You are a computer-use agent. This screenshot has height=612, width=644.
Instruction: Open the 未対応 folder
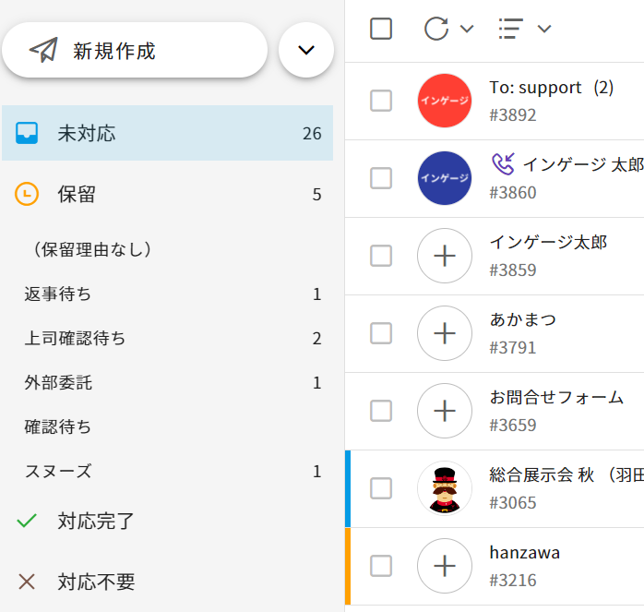[x=166, y=133]
